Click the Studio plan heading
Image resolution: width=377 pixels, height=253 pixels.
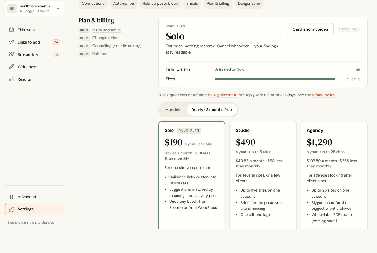pos(243,130)
